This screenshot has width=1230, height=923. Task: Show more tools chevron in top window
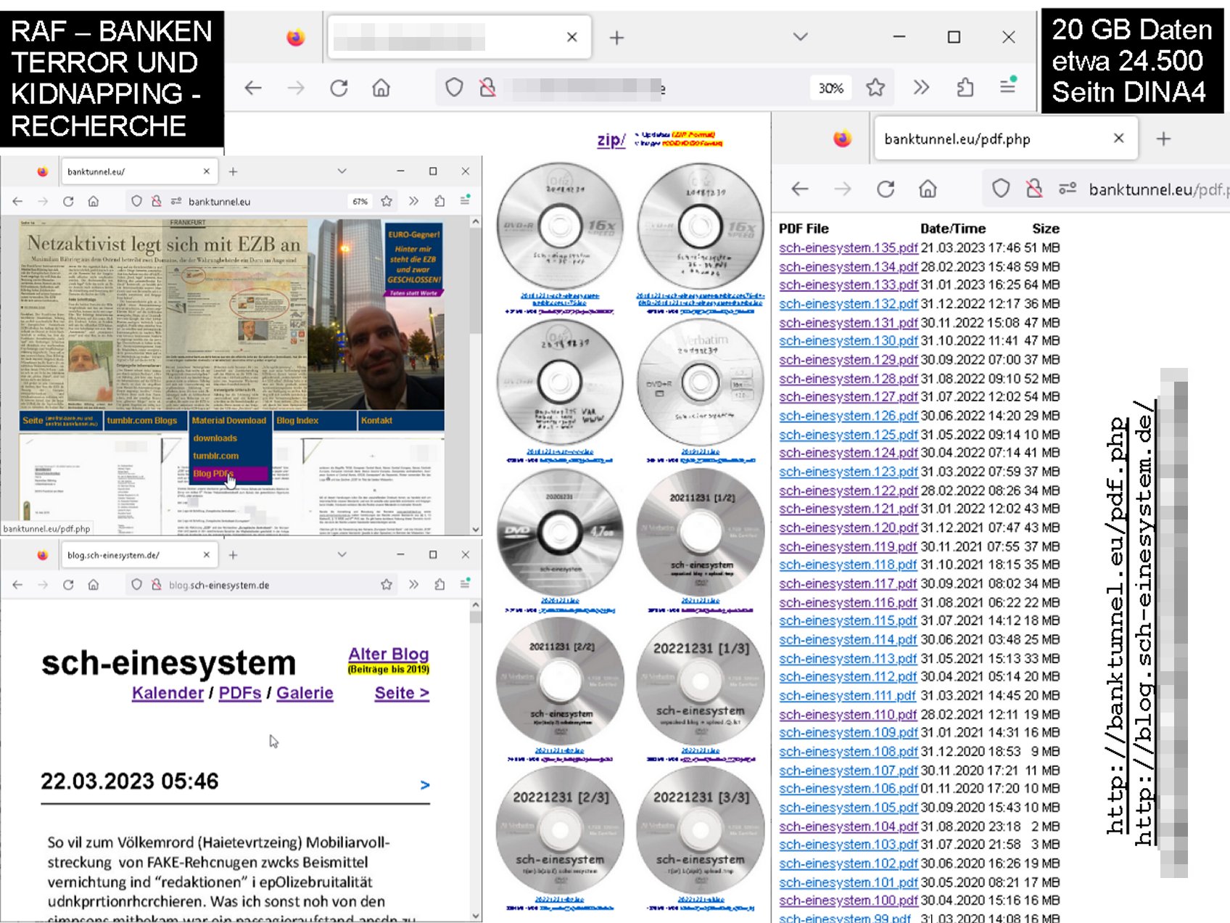tap(921, 88)
